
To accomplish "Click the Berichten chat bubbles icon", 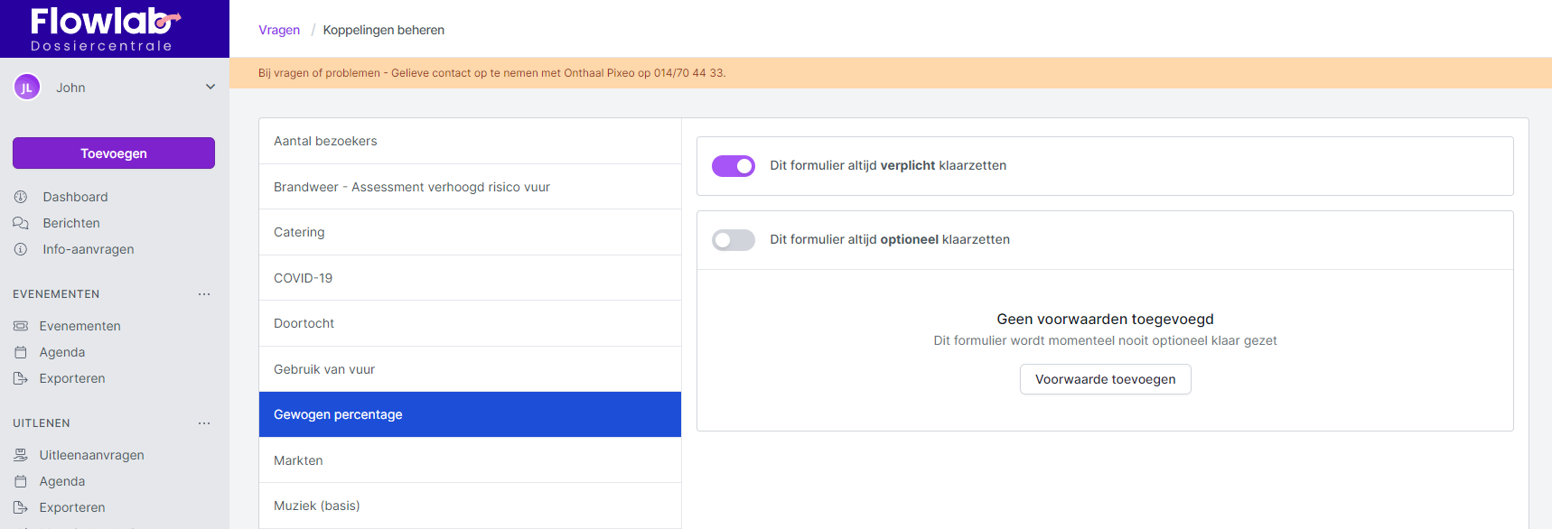I will coord(21,223).
